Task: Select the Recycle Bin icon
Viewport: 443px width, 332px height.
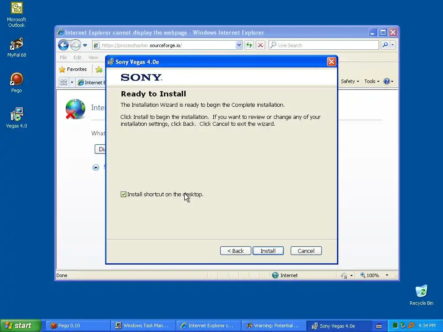Action: 421,295
